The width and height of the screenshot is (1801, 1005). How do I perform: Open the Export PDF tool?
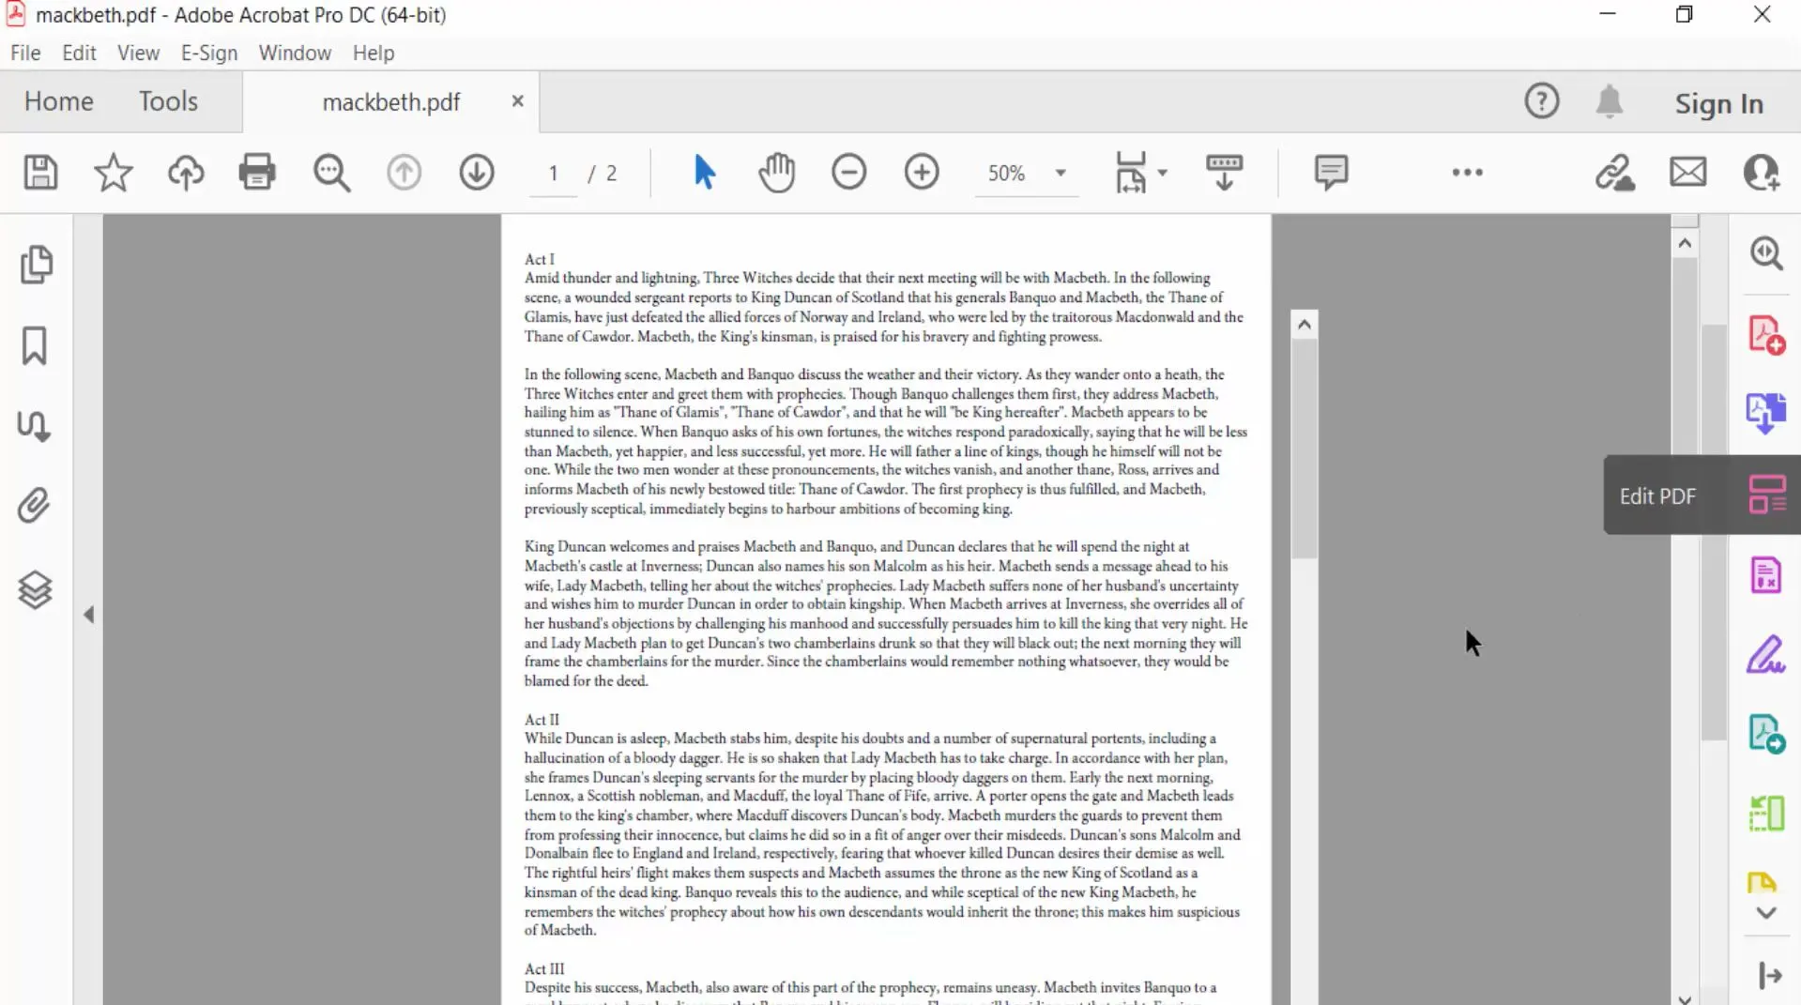(1765, 414)
